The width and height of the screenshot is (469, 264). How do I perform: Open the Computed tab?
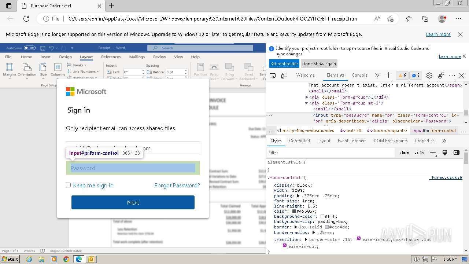(x=299, y=141)
